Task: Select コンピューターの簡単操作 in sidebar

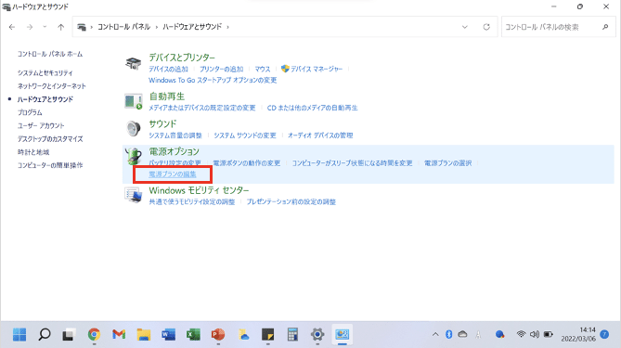Action: (x=50, y=165)
